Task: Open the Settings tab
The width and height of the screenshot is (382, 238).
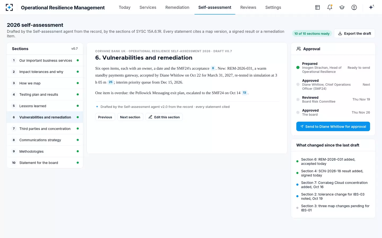Action: 273,7
